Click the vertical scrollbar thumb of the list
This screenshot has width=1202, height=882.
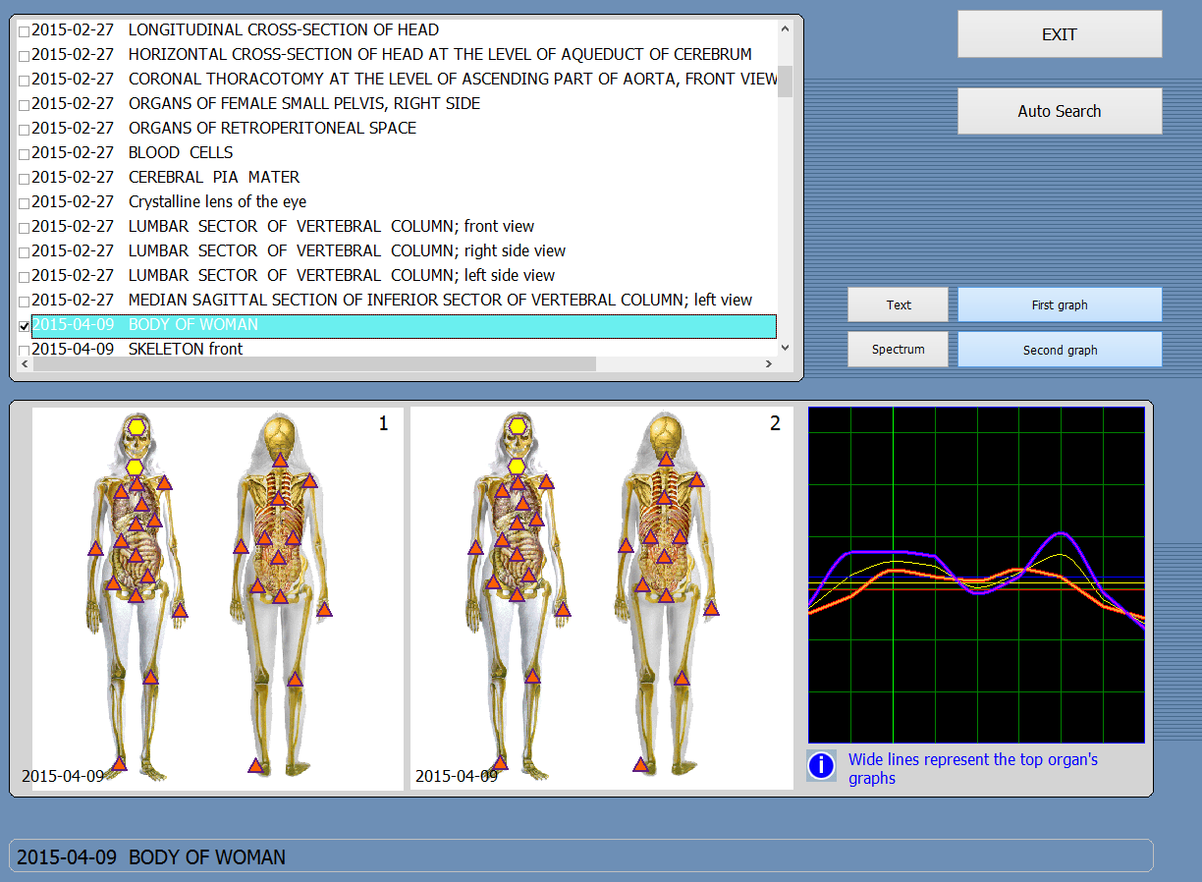(785, 82)
